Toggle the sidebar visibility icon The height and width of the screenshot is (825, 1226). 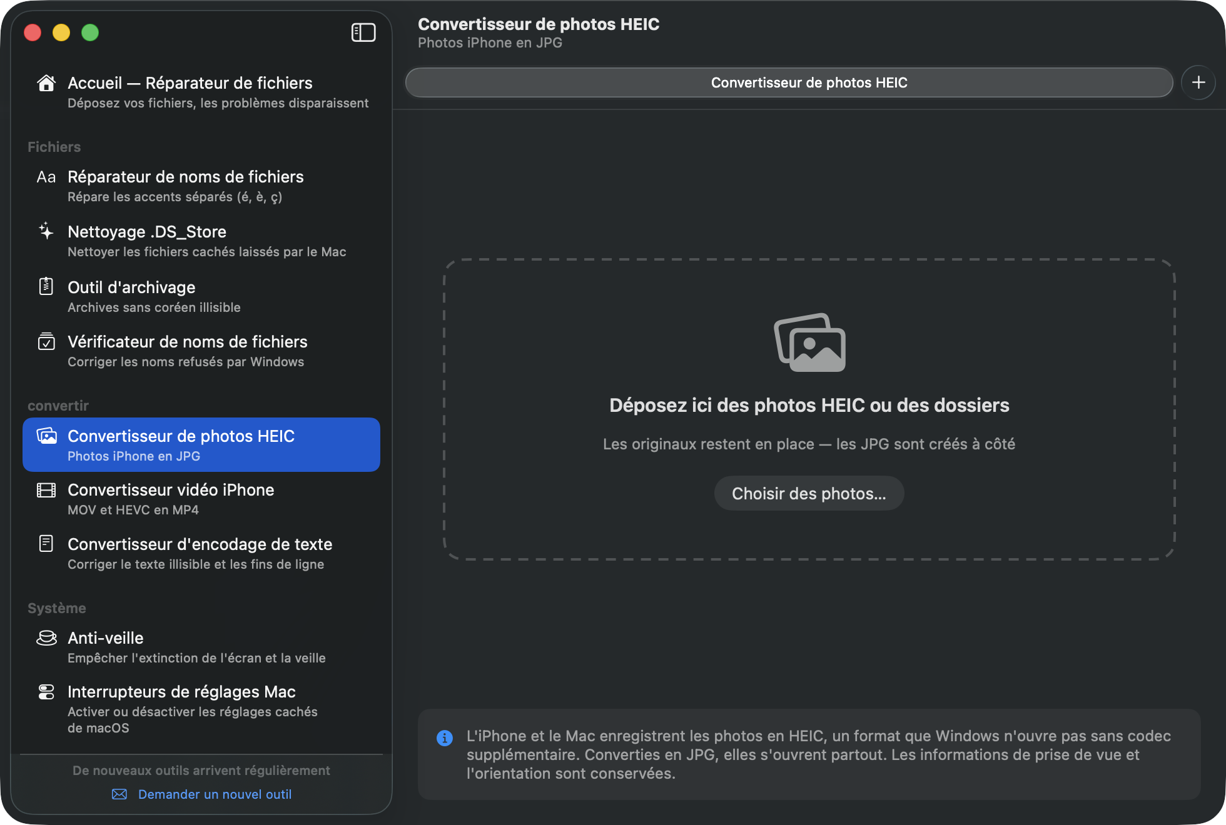coord(363,32)
